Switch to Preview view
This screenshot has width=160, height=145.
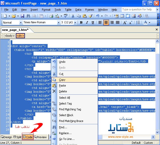click(x=40, y=137)
